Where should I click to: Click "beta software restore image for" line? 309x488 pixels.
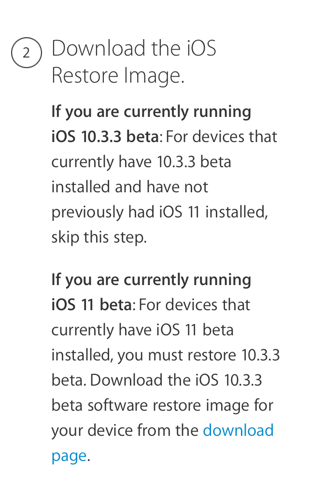coord(162,405)
